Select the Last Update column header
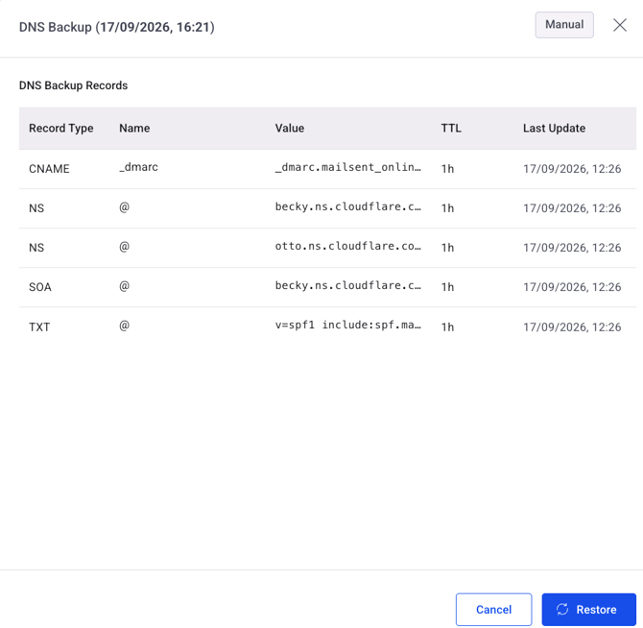643x628 pixels. pos(554,129)
